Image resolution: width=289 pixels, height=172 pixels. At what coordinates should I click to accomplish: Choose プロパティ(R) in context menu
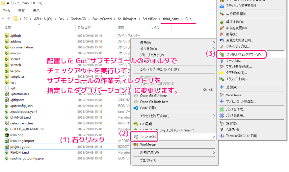[174, 160]
